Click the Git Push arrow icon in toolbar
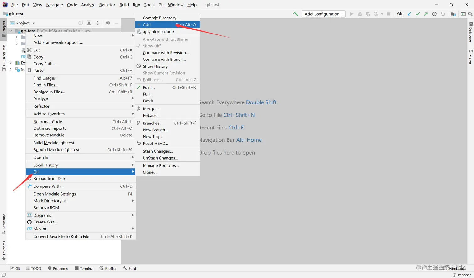 pos(426,14)
